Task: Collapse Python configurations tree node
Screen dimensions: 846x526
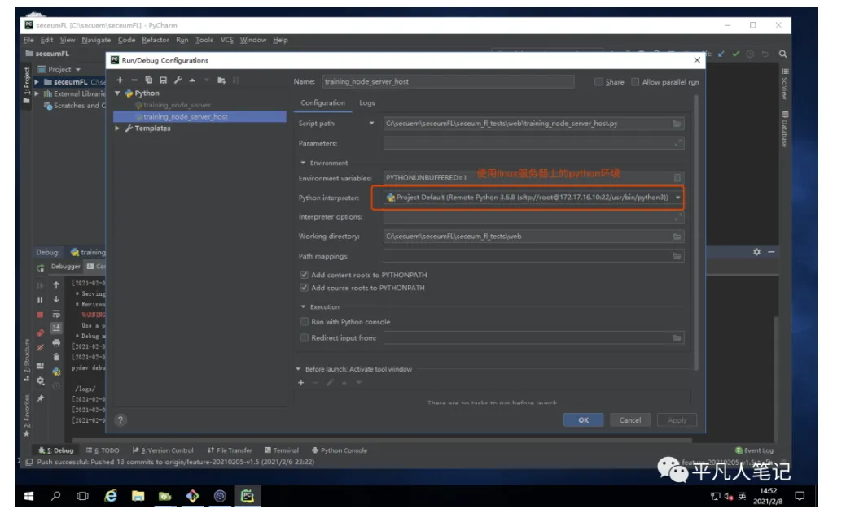Action: (117, 93)
